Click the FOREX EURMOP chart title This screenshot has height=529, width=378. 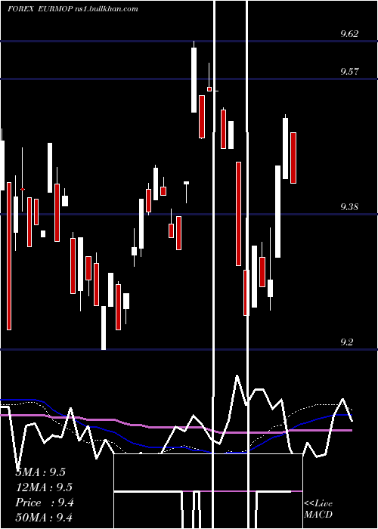40,9
